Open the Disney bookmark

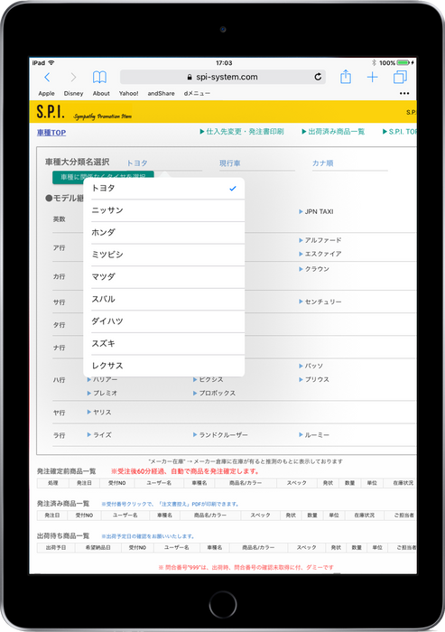(x=73, y=93)
